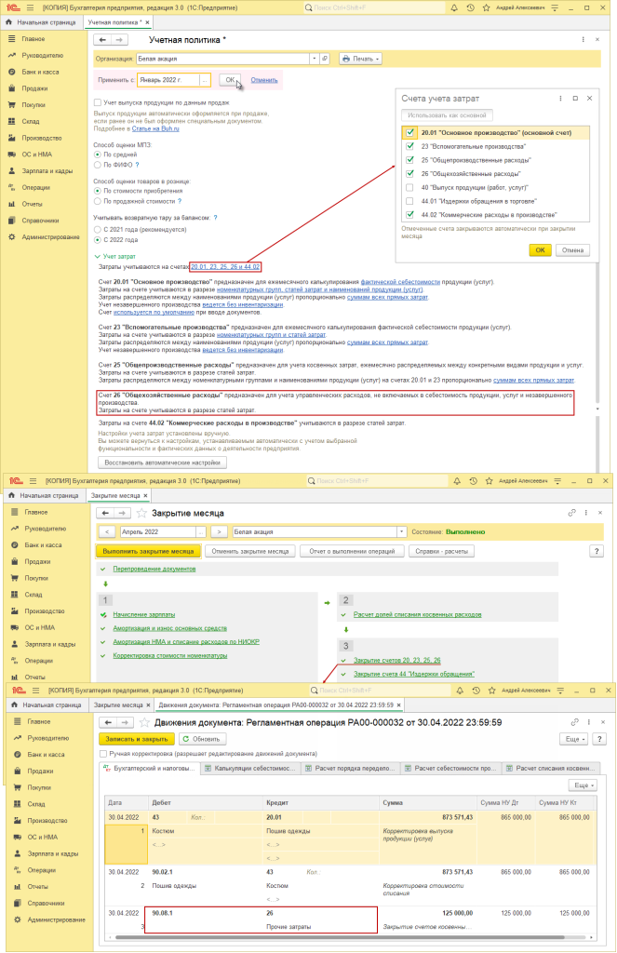Open Банк и касса in top window sidebar

(40, 72)
